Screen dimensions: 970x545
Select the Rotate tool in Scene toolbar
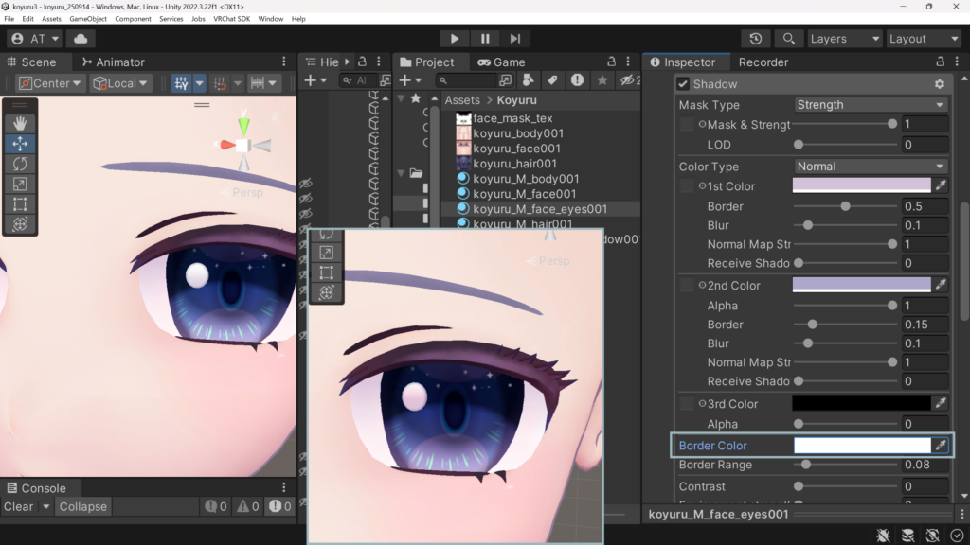coord(20,164)
